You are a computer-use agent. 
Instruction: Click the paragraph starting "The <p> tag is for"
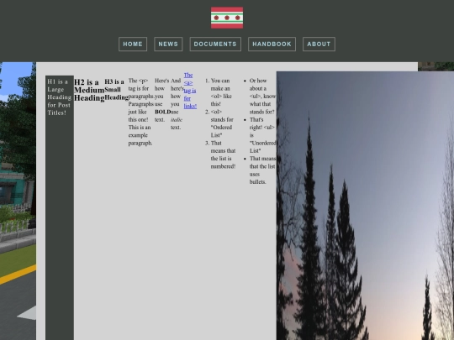pyautogui.click(x=140, y=112)
